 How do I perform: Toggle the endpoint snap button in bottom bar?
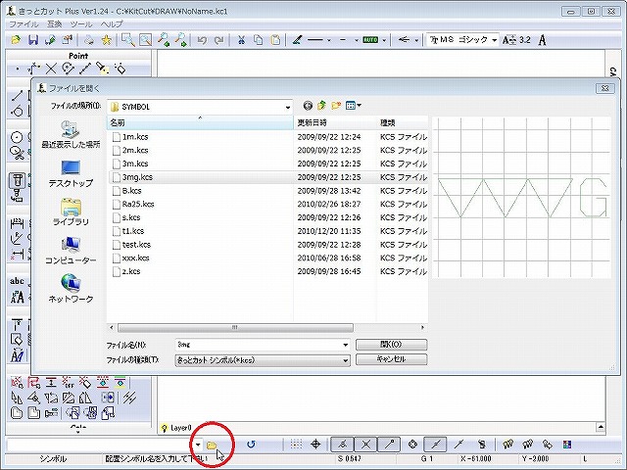[389, 445]
